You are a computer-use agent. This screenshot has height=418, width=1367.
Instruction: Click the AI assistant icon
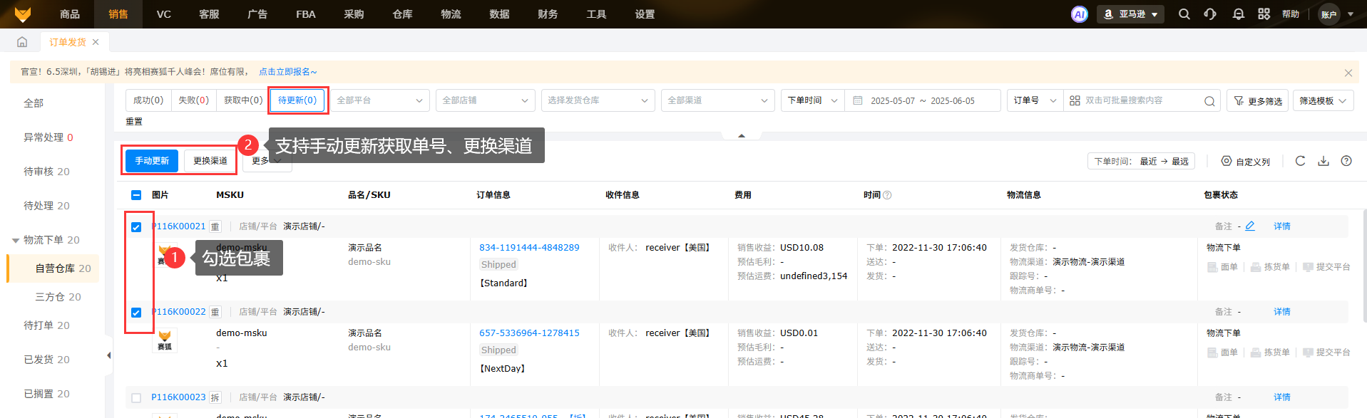tap(1079, 14)
